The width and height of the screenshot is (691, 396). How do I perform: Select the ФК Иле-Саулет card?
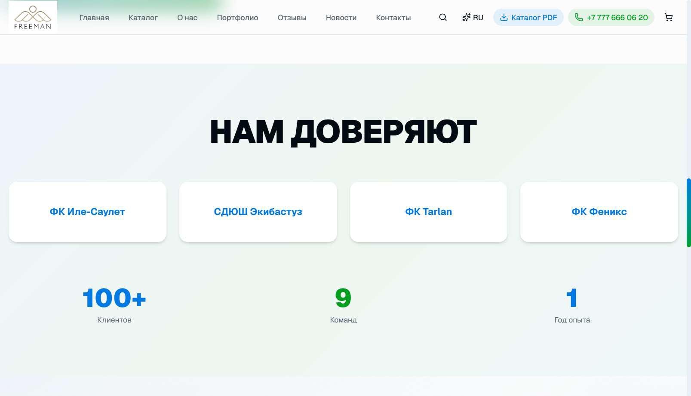tap(87, 212)
